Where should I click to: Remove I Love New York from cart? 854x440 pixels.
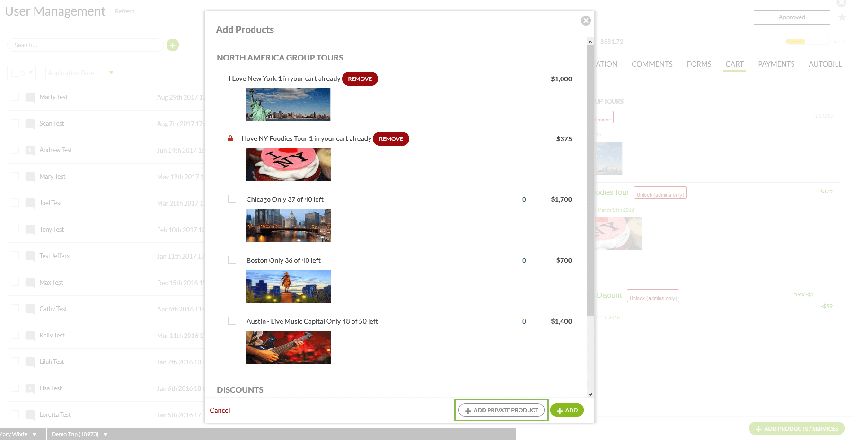tap(360, 79)
